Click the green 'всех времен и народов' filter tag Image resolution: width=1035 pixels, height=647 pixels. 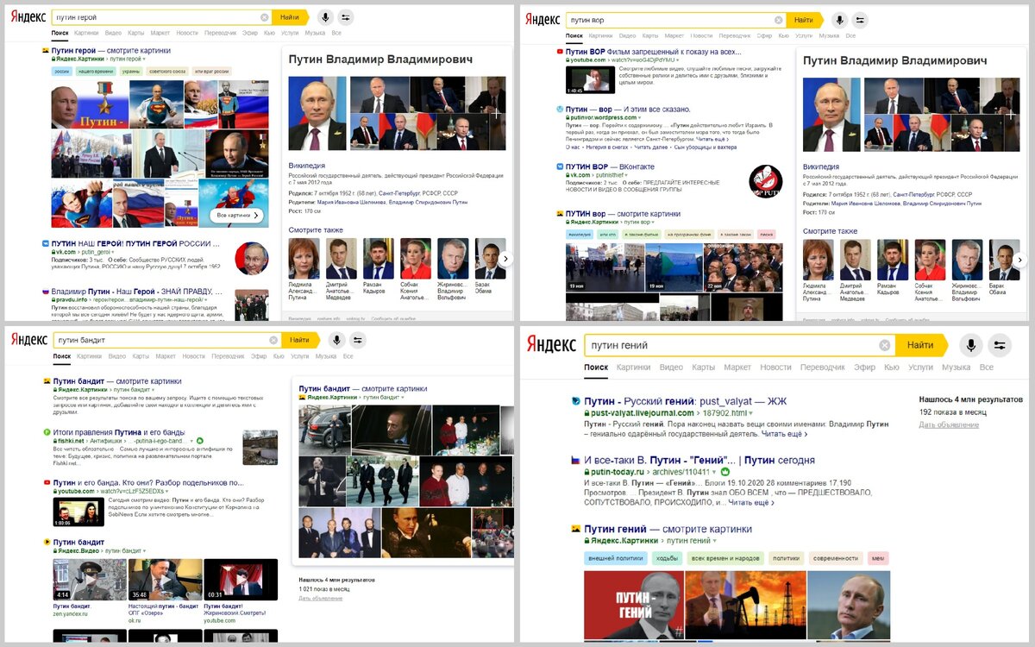726,558
